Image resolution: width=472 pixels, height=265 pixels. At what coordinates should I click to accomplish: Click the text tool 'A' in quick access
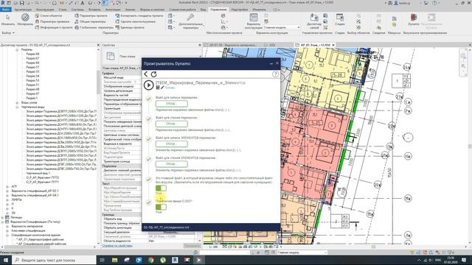(83, 3)
